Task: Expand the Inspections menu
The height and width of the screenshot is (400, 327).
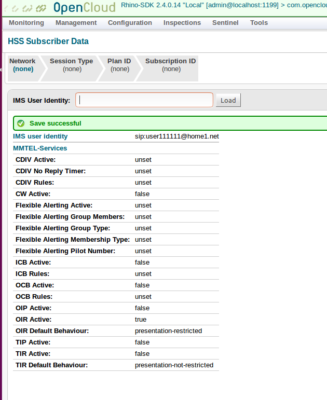Action: (182, 23)
